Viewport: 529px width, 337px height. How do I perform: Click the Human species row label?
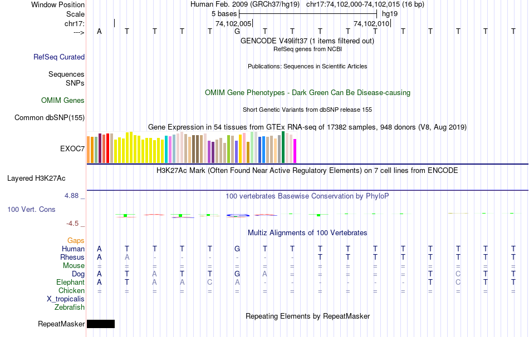tap(73, 249)
